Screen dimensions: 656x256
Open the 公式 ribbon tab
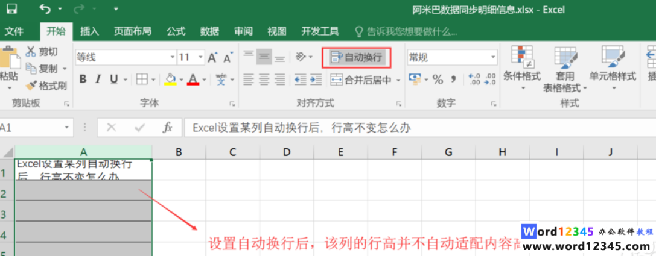point(176,31)
